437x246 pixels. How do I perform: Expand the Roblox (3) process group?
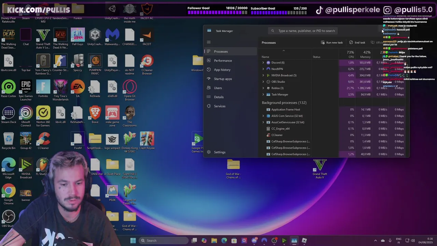263,88
